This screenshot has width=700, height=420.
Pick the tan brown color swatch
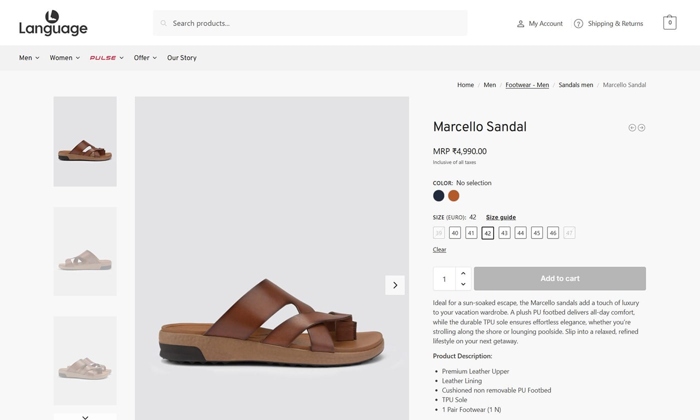coord(453,196)
